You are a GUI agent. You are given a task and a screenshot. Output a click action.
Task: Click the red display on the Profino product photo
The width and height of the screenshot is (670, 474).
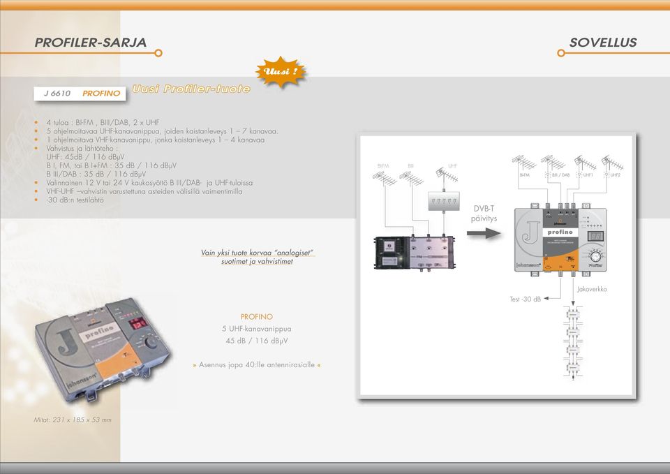click(x=138, y=323)
